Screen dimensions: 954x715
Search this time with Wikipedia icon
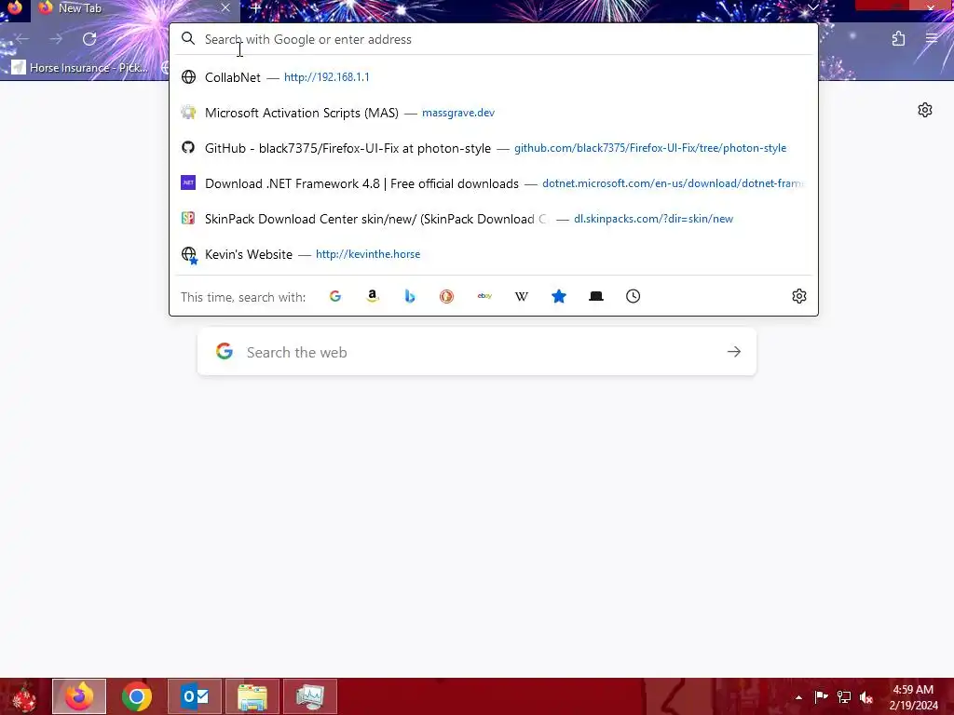point(522,296)
